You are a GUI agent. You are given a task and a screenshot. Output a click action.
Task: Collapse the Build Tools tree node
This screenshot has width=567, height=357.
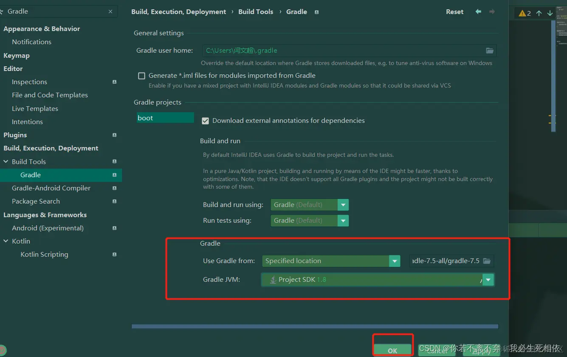6,161
